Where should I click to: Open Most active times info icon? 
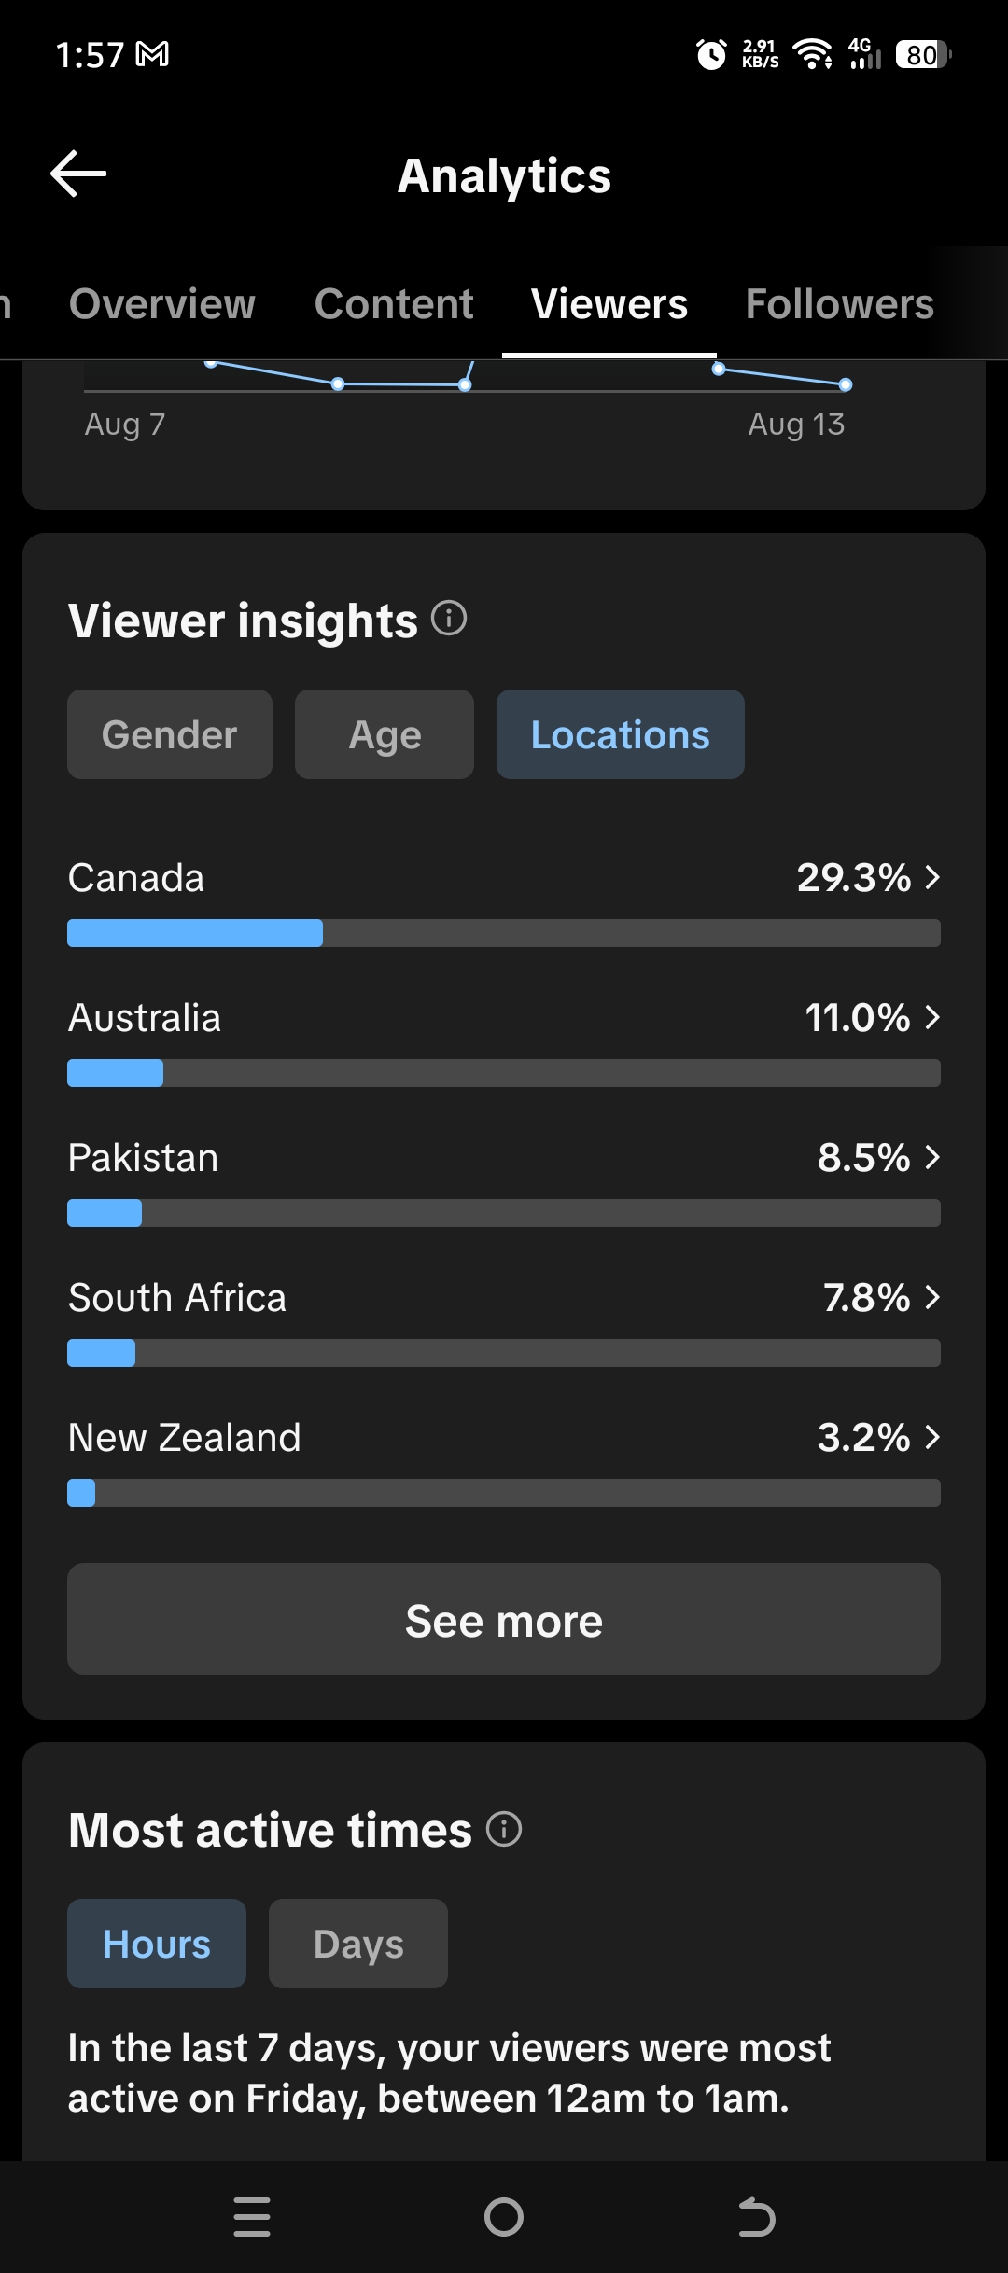coord(504,1829)
